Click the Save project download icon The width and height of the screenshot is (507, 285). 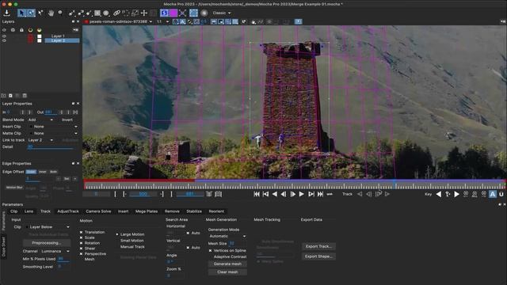pos(6,13)
